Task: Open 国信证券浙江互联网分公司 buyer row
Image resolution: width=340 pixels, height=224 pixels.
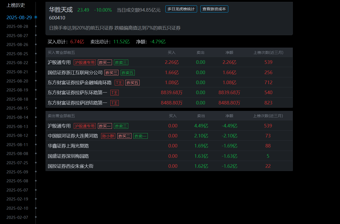Action: point(169,73)
